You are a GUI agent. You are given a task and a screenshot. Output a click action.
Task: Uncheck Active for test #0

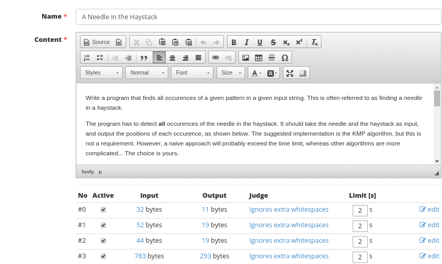(x=103, y=210)
